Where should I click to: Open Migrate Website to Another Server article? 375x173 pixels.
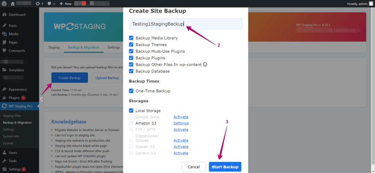87,130
